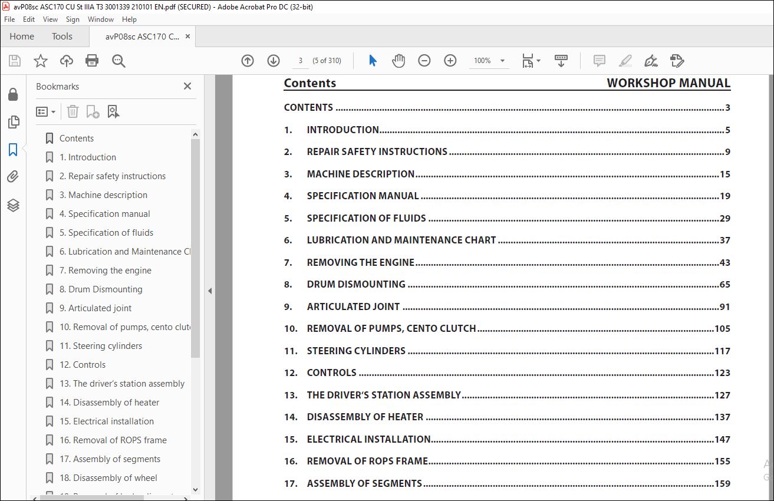
Task: Open the Page Thumbnails panel icon
Action: click(13, 122)
